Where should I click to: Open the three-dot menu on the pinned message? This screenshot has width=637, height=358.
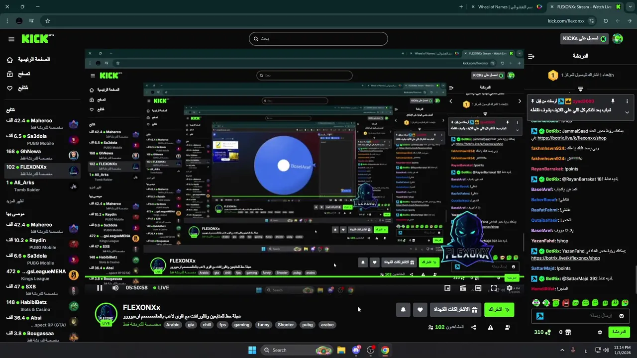(x=627, y=101)
